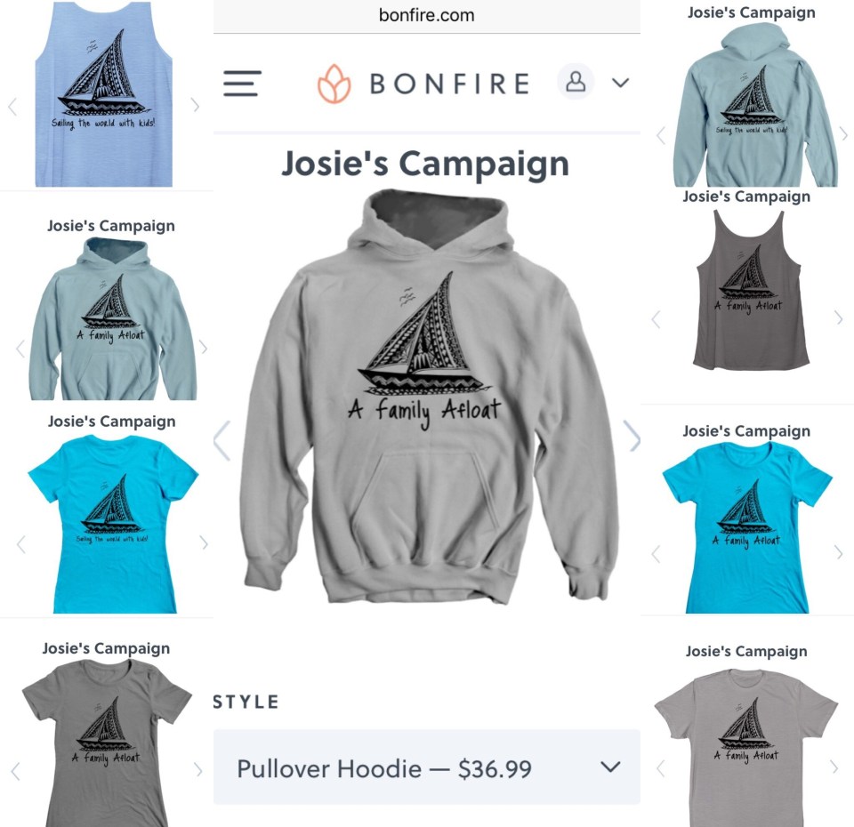
Task: Show previous image of gray hoodie
Action: click(x=222, y=440)
